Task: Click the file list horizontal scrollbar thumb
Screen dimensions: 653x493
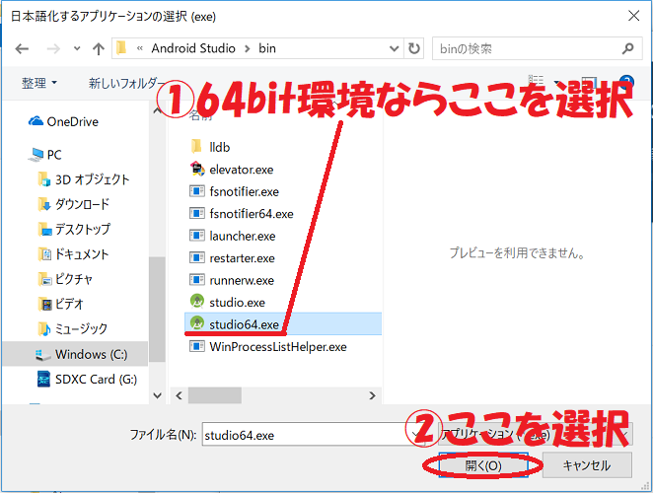Action: pos(215,395)
